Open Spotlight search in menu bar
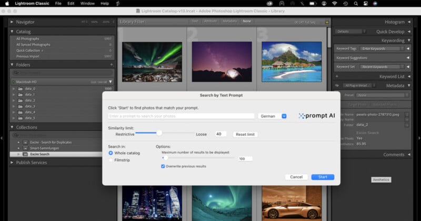 [356, 4]
